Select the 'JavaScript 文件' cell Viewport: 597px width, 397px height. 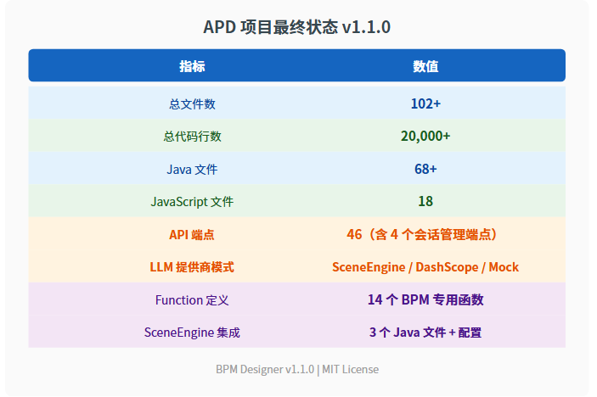tap(192, 202)
